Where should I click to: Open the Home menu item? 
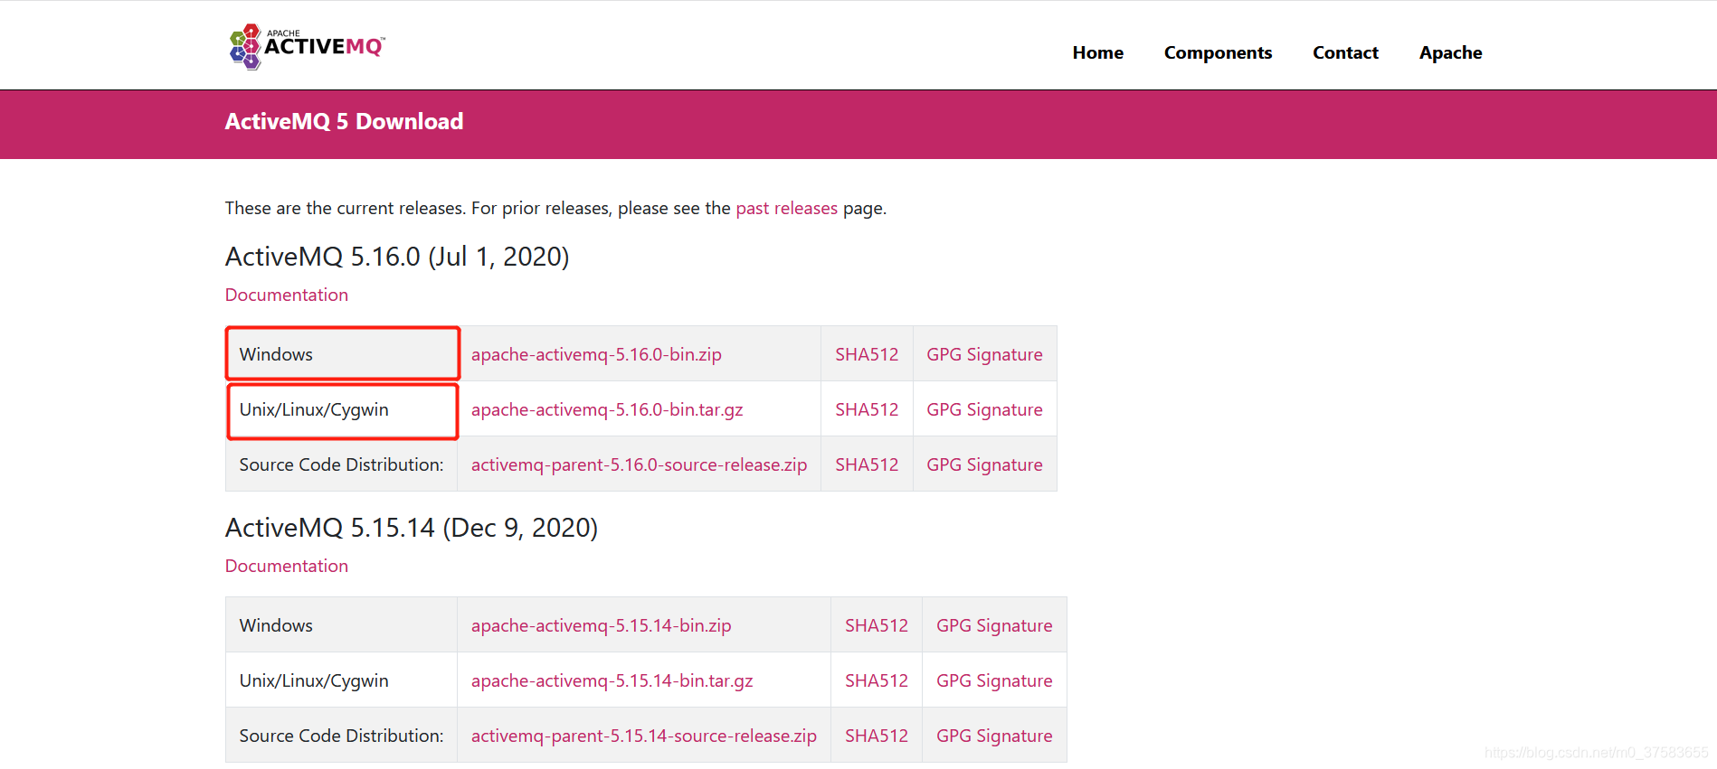pos(1097,52)
